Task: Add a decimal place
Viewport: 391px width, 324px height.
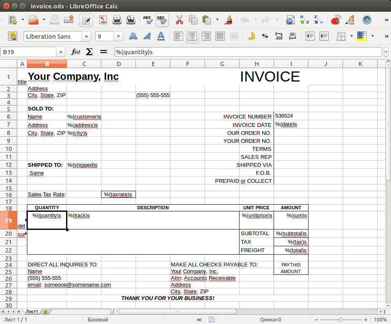Action: pyautogui.click(x=279, y=37)
